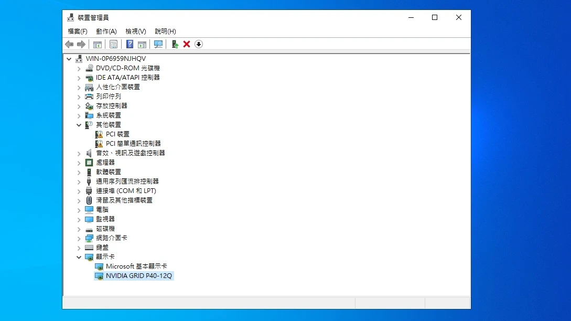
Task: Expand the 監視器 node
Action: click(79, 220)
